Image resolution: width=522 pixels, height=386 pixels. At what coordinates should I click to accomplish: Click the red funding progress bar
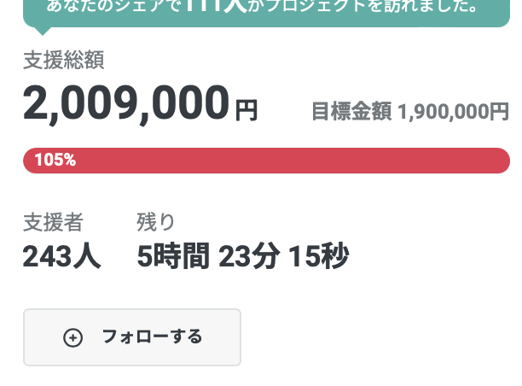click(x=266, y=160)
